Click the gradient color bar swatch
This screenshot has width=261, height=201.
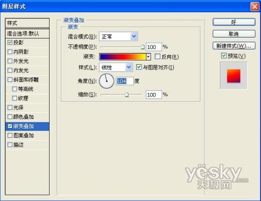click(x=123, y=57)
